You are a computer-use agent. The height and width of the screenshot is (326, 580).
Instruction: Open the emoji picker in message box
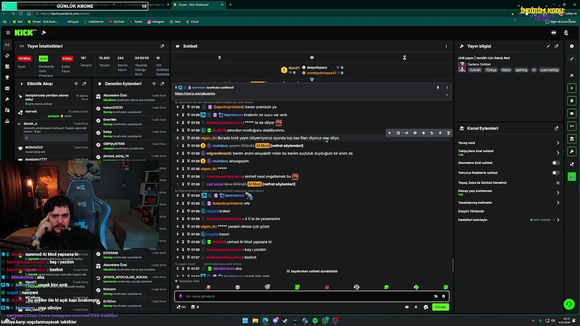444,297
